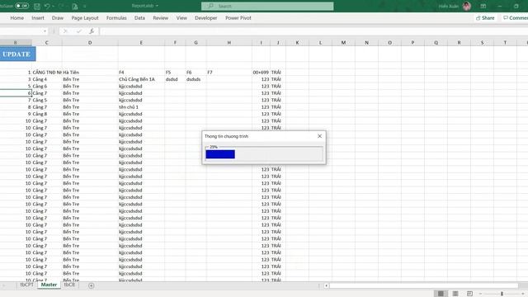Open Customize Quick Access Toolbar dropdown

(x=84, y=6)
